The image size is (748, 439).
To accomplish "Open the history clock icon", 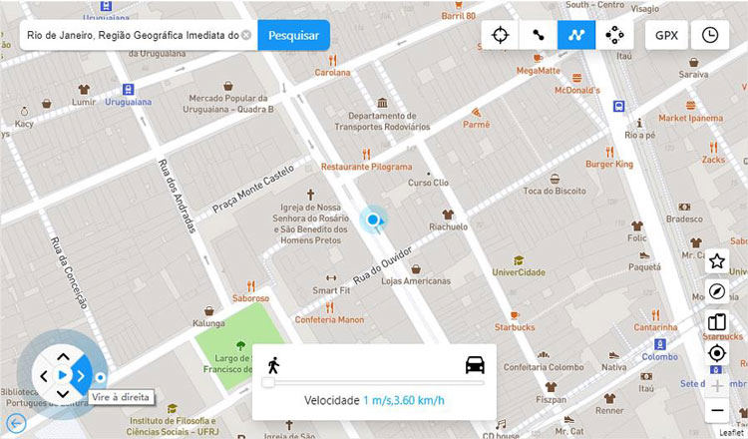I will coord(710,35).
